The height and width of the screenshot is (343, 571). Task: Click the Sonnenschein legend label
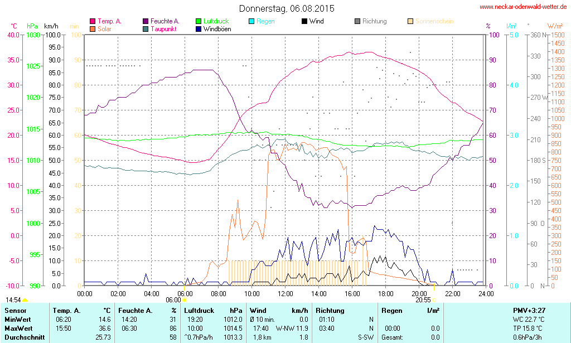(x=434, y=21)
